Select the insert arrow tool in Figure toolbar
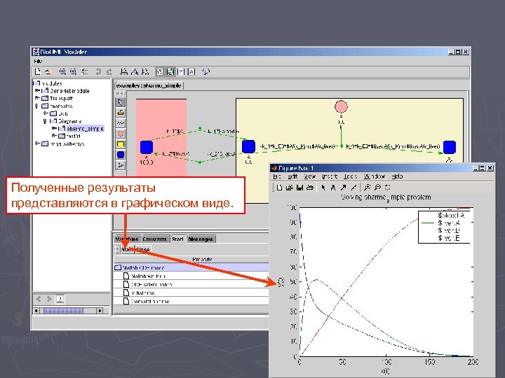Image resolution: width=505 pixels, height=378 pixels. [344, 188]
